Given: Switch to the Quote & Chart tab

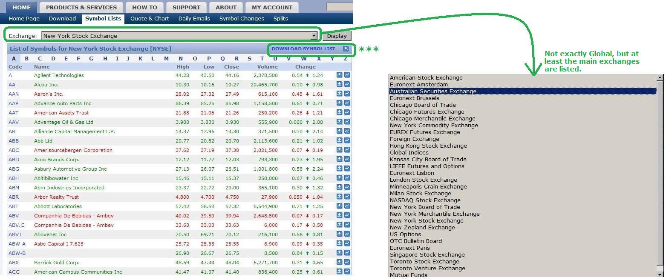Looking at the screenshot, I should pyautogui.click(x=150, y=18).
